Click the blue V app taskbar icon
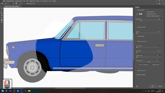Viewport: 165px width, 93px height. tap(18, 91)
